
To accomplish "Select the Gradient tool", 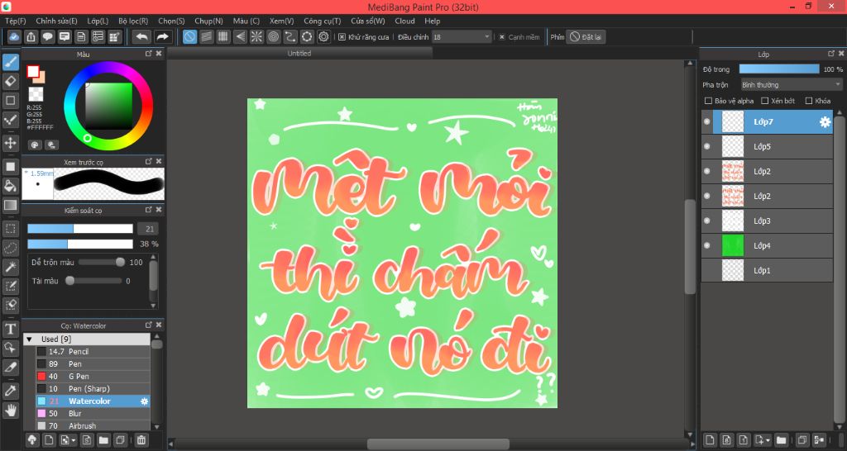I will tap(10, 205).
